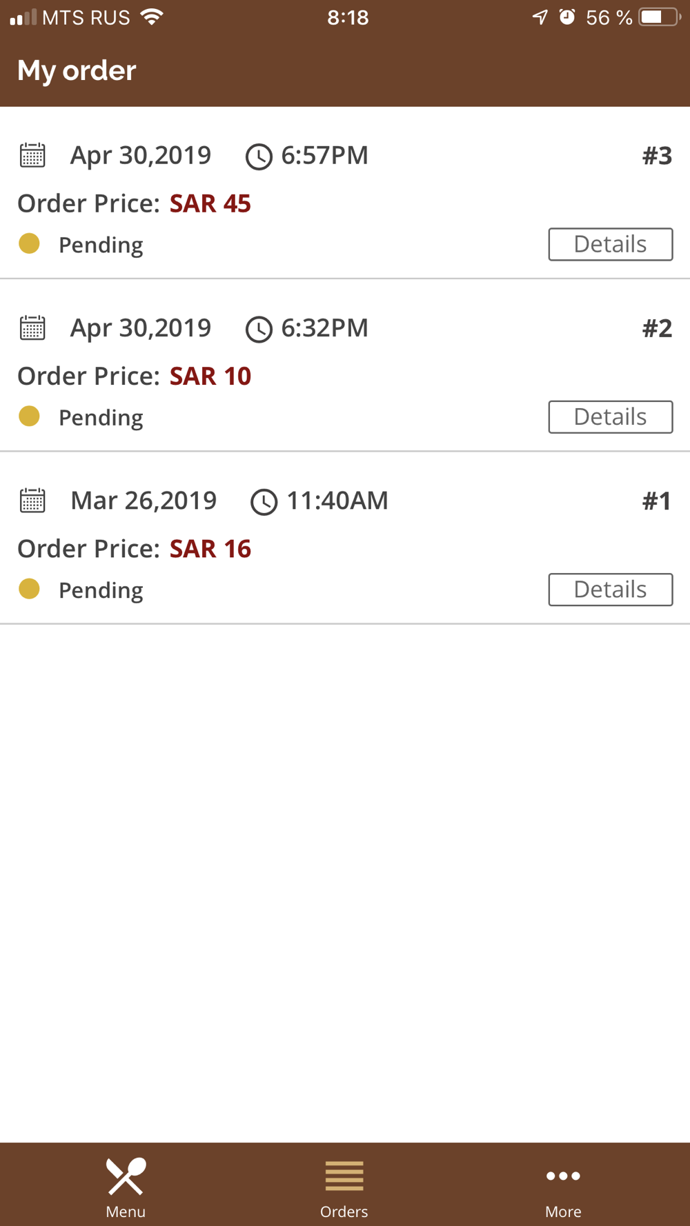Tap the battery icon in status bar
690x1226 pixels.
click(x=659, y=17)
